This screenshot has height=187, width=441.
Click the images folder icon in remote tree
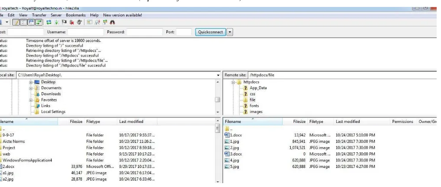click(x=246, y=112)
